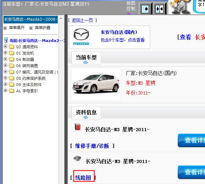Open the AL 字母索引 folder label
This screenshot has width=205, height=184.
coord(27,91)
